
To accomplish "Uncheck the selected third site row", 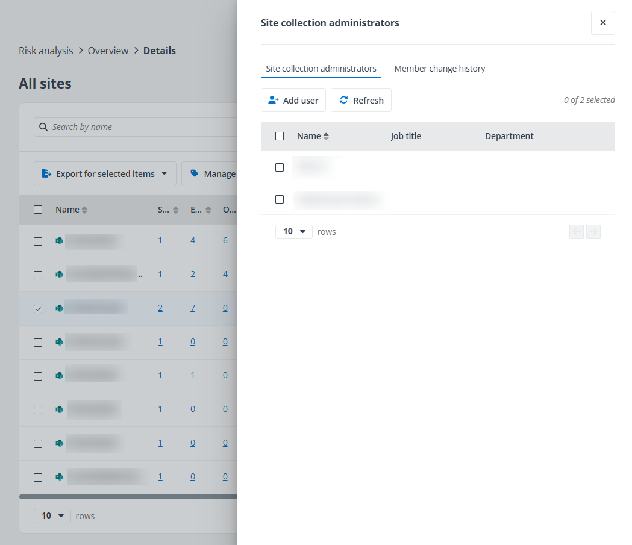I will [38, 308].
